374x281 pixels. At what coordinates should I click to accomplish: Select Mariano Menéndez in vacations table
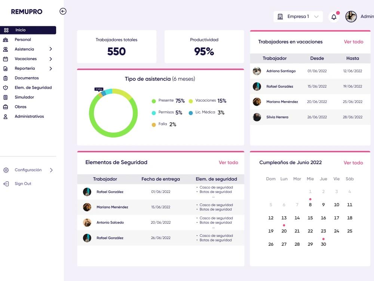310,102
